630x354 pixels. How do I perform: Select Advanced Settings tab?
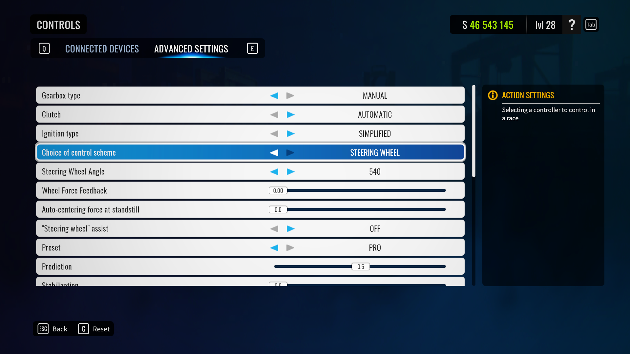click(x=191, y=48)
